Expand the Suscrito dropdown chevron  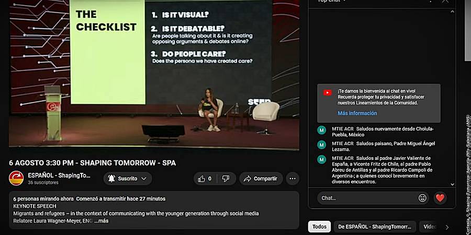tap(144, 179)
